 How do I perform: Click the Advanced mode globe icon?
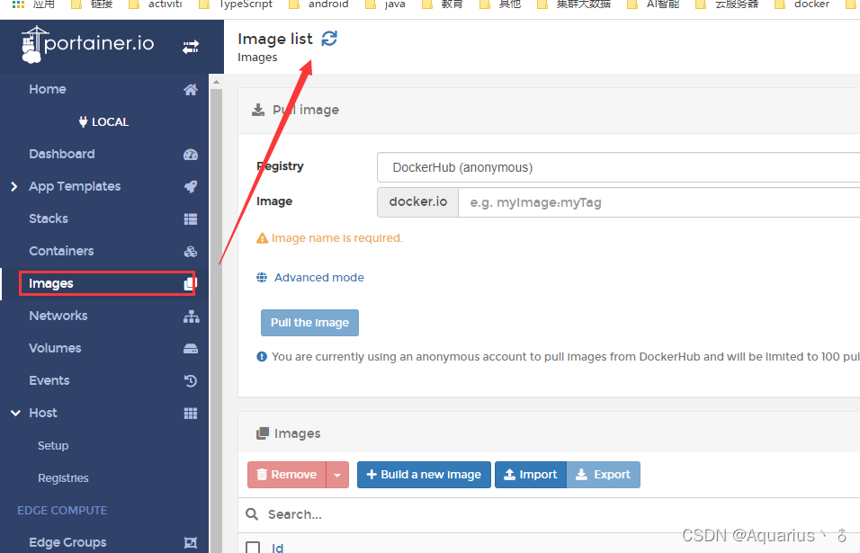[262, 277]
